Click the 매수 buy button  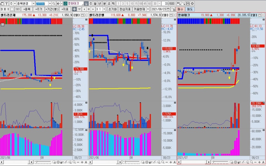[180, 9]
